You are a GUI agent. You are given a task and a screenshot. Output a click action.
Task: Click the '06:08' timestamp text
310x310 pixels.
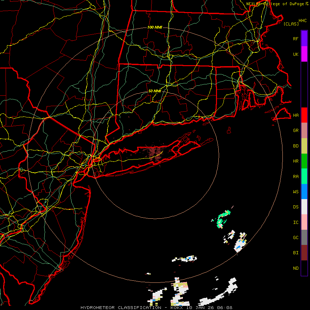pos(225,308)
